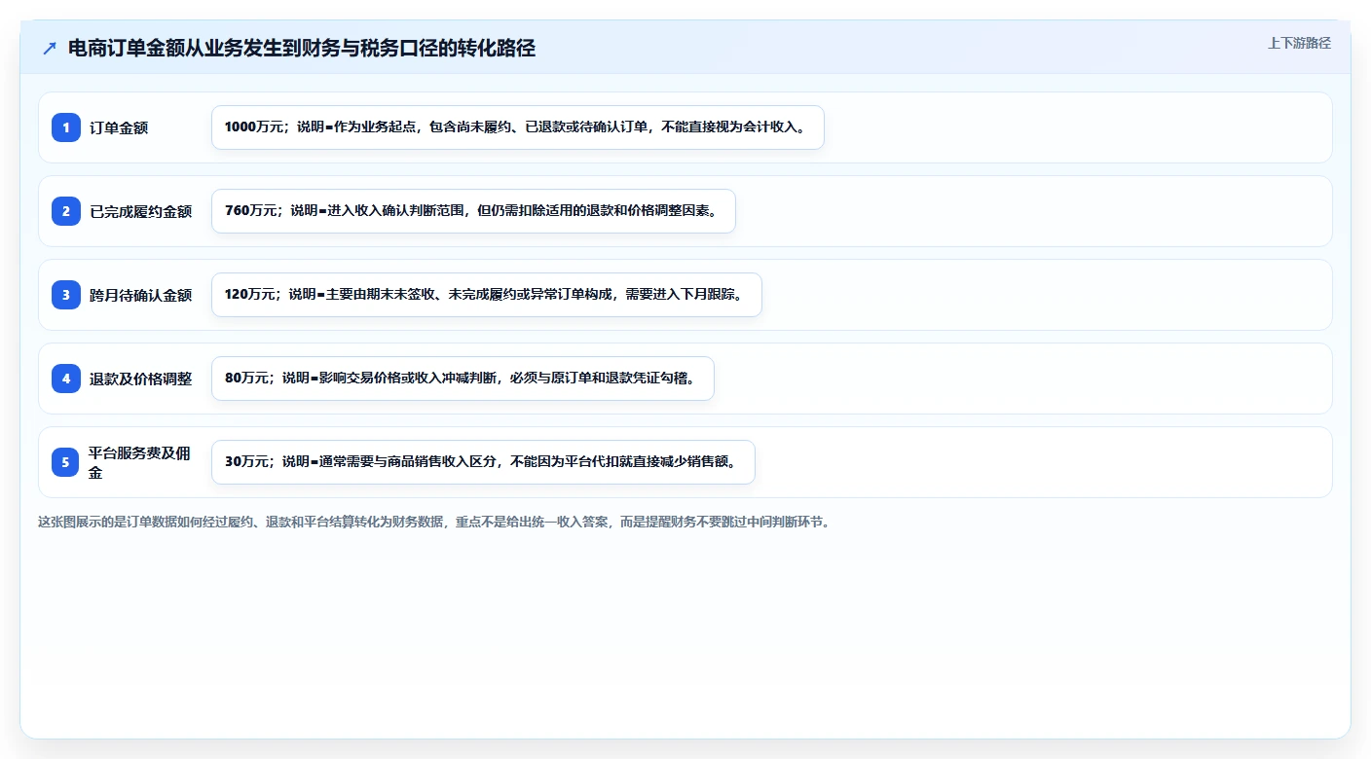Viewport: 1371px width, 759px height.
Task: Open the 760万元 description box
Action: pyautogui.click(x=473, y=211)
